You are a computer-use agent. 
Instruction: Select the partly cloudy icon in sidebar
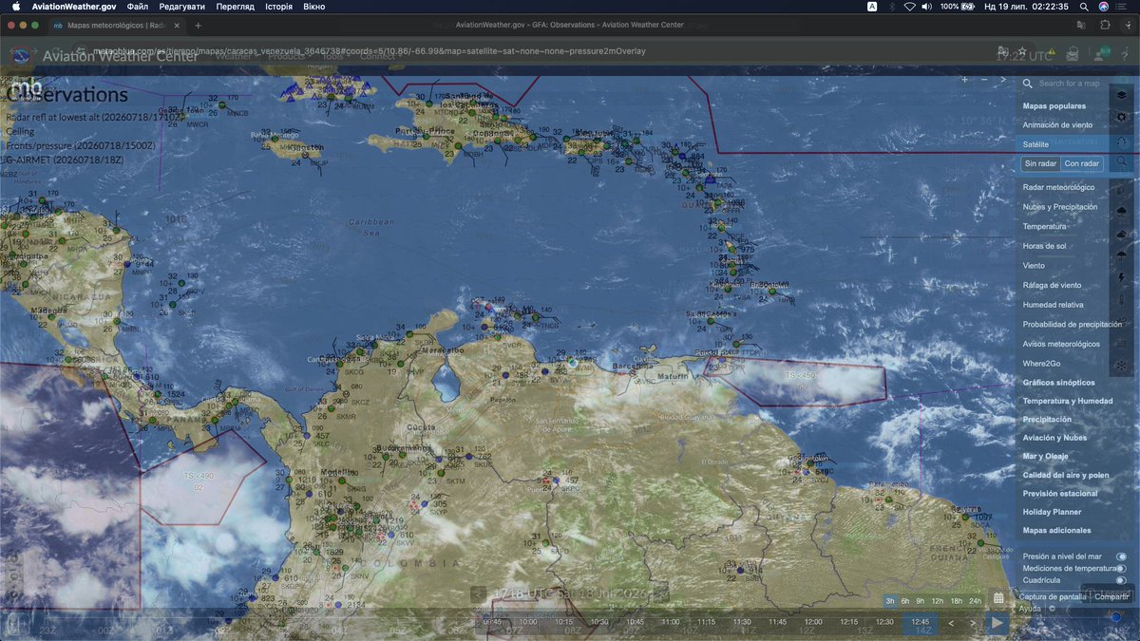pos(1122,233)
